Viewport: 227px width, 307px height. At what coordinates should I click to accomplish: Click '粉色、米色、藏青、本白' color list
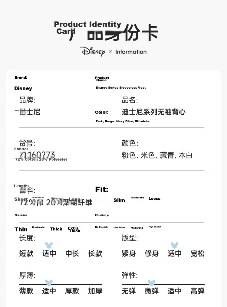(x=157, y=155)
